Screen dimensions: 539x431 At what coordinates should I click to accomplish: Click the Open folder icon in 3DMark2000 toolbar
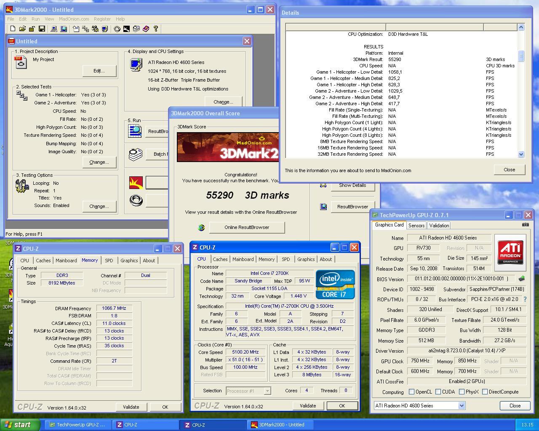coord(22,29)
